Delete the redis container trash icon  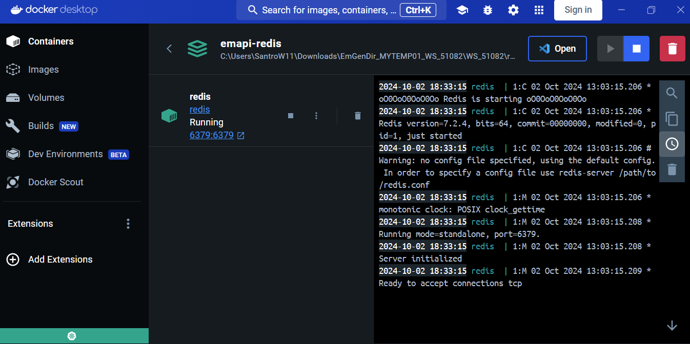358,116
